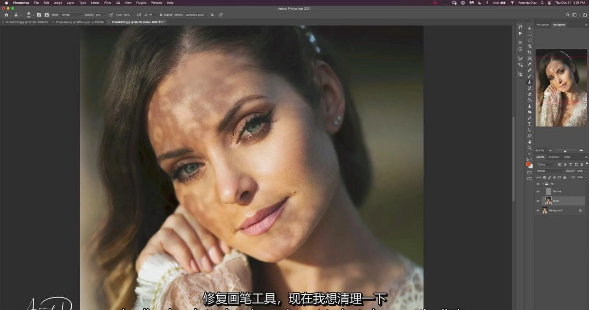This screenshot has height=310, width=589.
Task: Select the History Brush tool
Action: coord(530,88)
